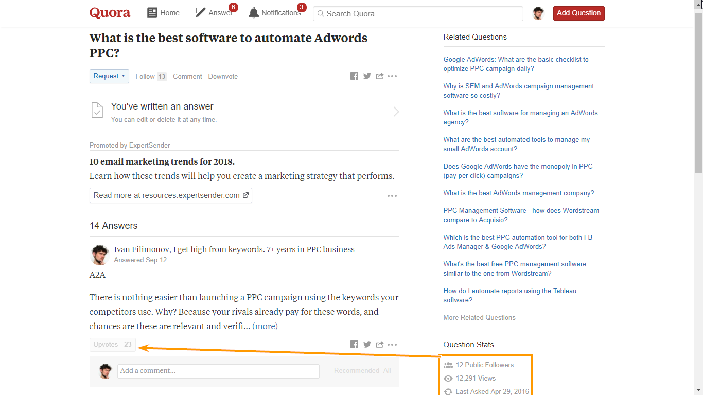Click the Add a comment field
This screenshot has width=703, height=395.
pyautogui.click(x=218, y=371)
